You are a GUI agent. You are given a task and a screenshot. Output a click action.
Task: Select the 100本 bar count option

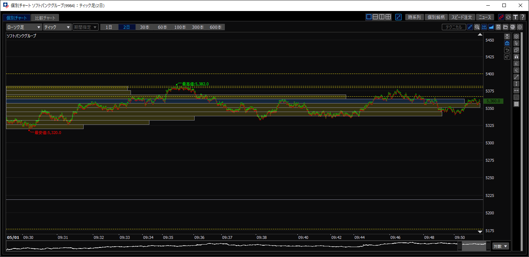[180, 27]
